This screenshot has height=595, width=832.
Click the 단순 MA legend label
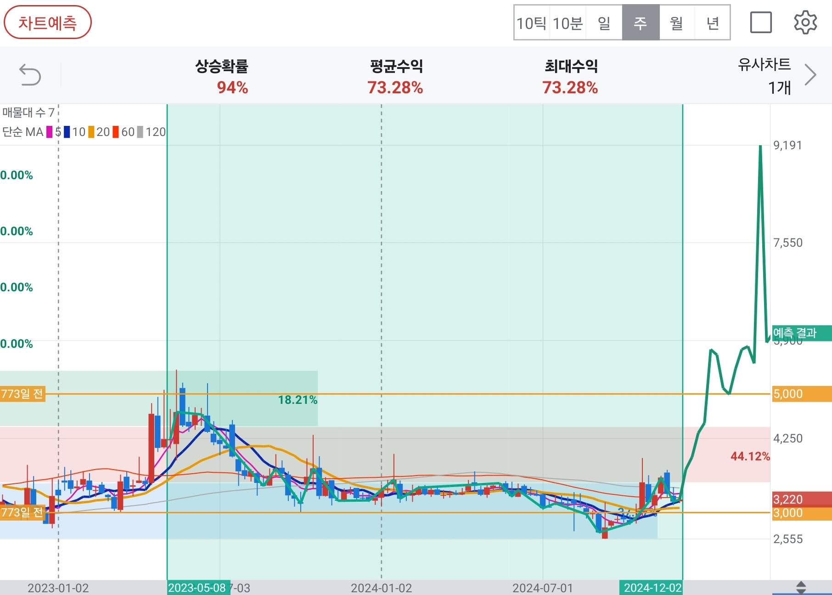click(23, 132)
